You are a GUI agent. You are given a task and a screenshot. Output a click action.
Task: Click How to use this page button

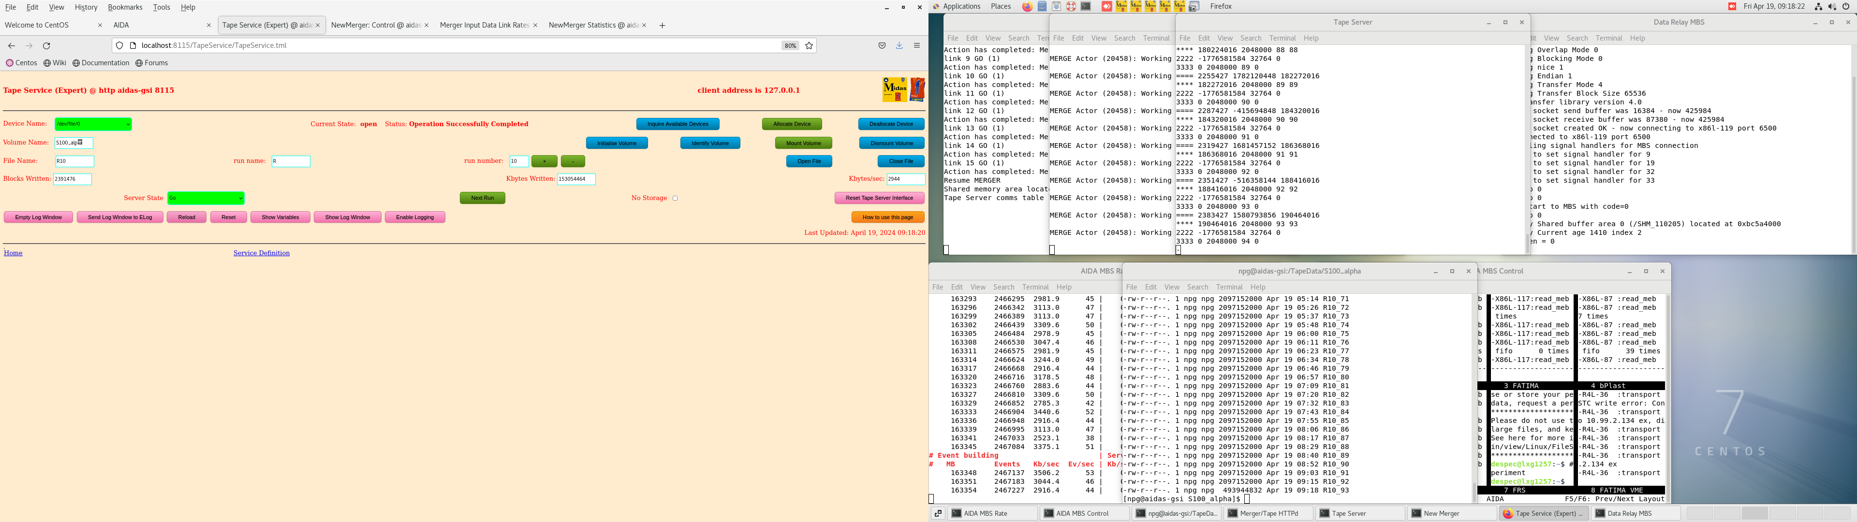pyautogui.click(x=888, y=217)
